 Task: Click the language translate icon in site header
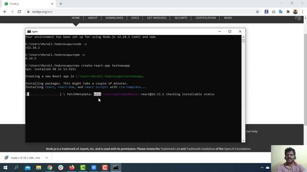coord(298,18)
